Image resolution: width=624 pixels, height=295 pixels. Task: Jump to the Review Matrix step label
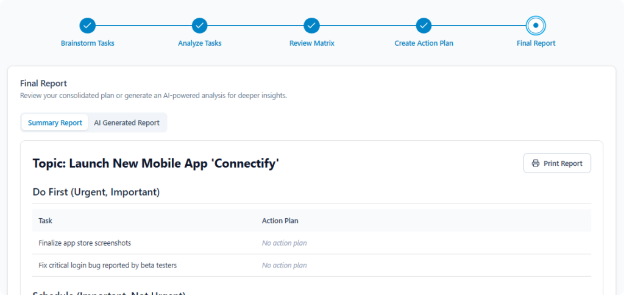(x=312, y=43)
